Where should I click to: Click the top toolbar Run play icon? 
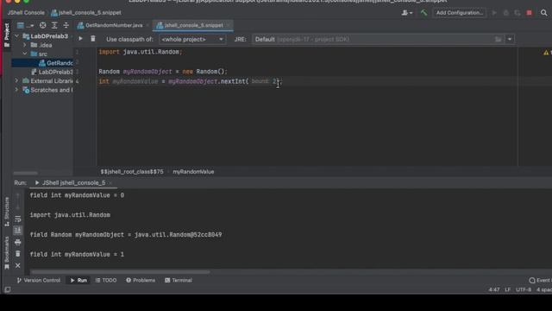tap(494, 13)
